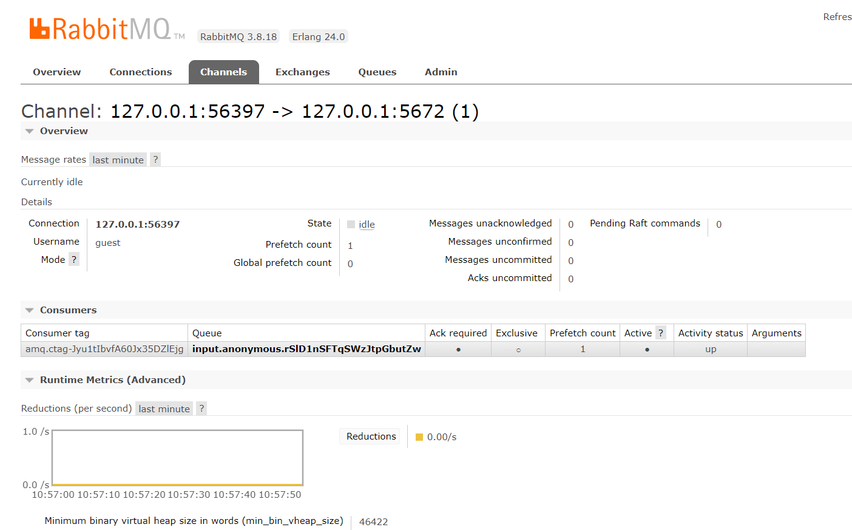This screenshot has height=530, width=852.
Task: Open help icon next to Message rates
Action: click(x=155, y=160)
